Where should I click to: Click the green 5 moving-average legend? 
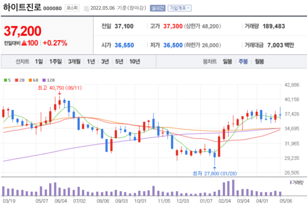click(7, 80)
